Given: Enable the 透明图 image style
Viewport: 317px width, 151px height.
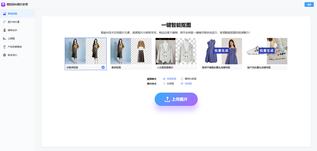Looking at the screenshot, I should [x=182, y=84].
